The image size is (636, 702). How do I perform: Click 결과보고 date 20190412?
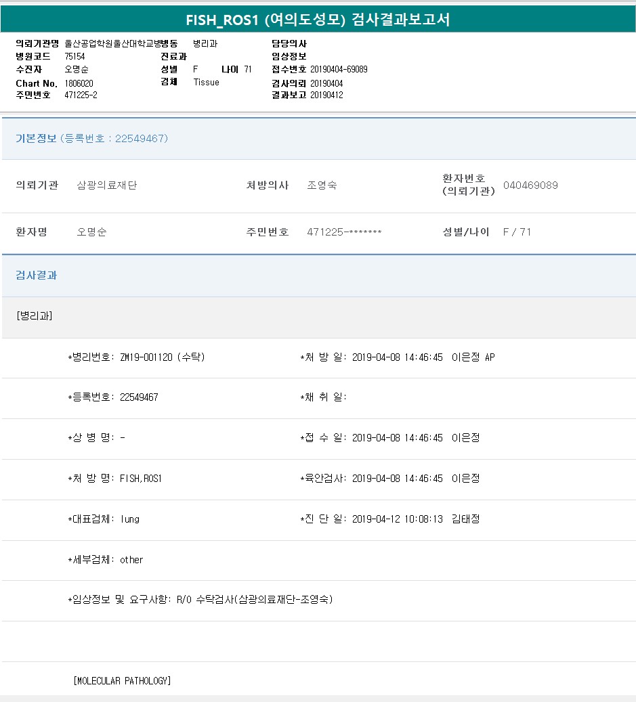click(326, 95)
